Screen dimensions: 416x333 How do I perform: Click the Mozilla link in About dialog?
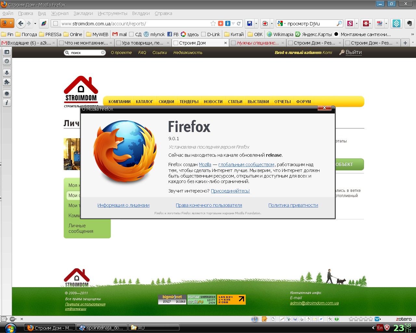pos(205,165)
